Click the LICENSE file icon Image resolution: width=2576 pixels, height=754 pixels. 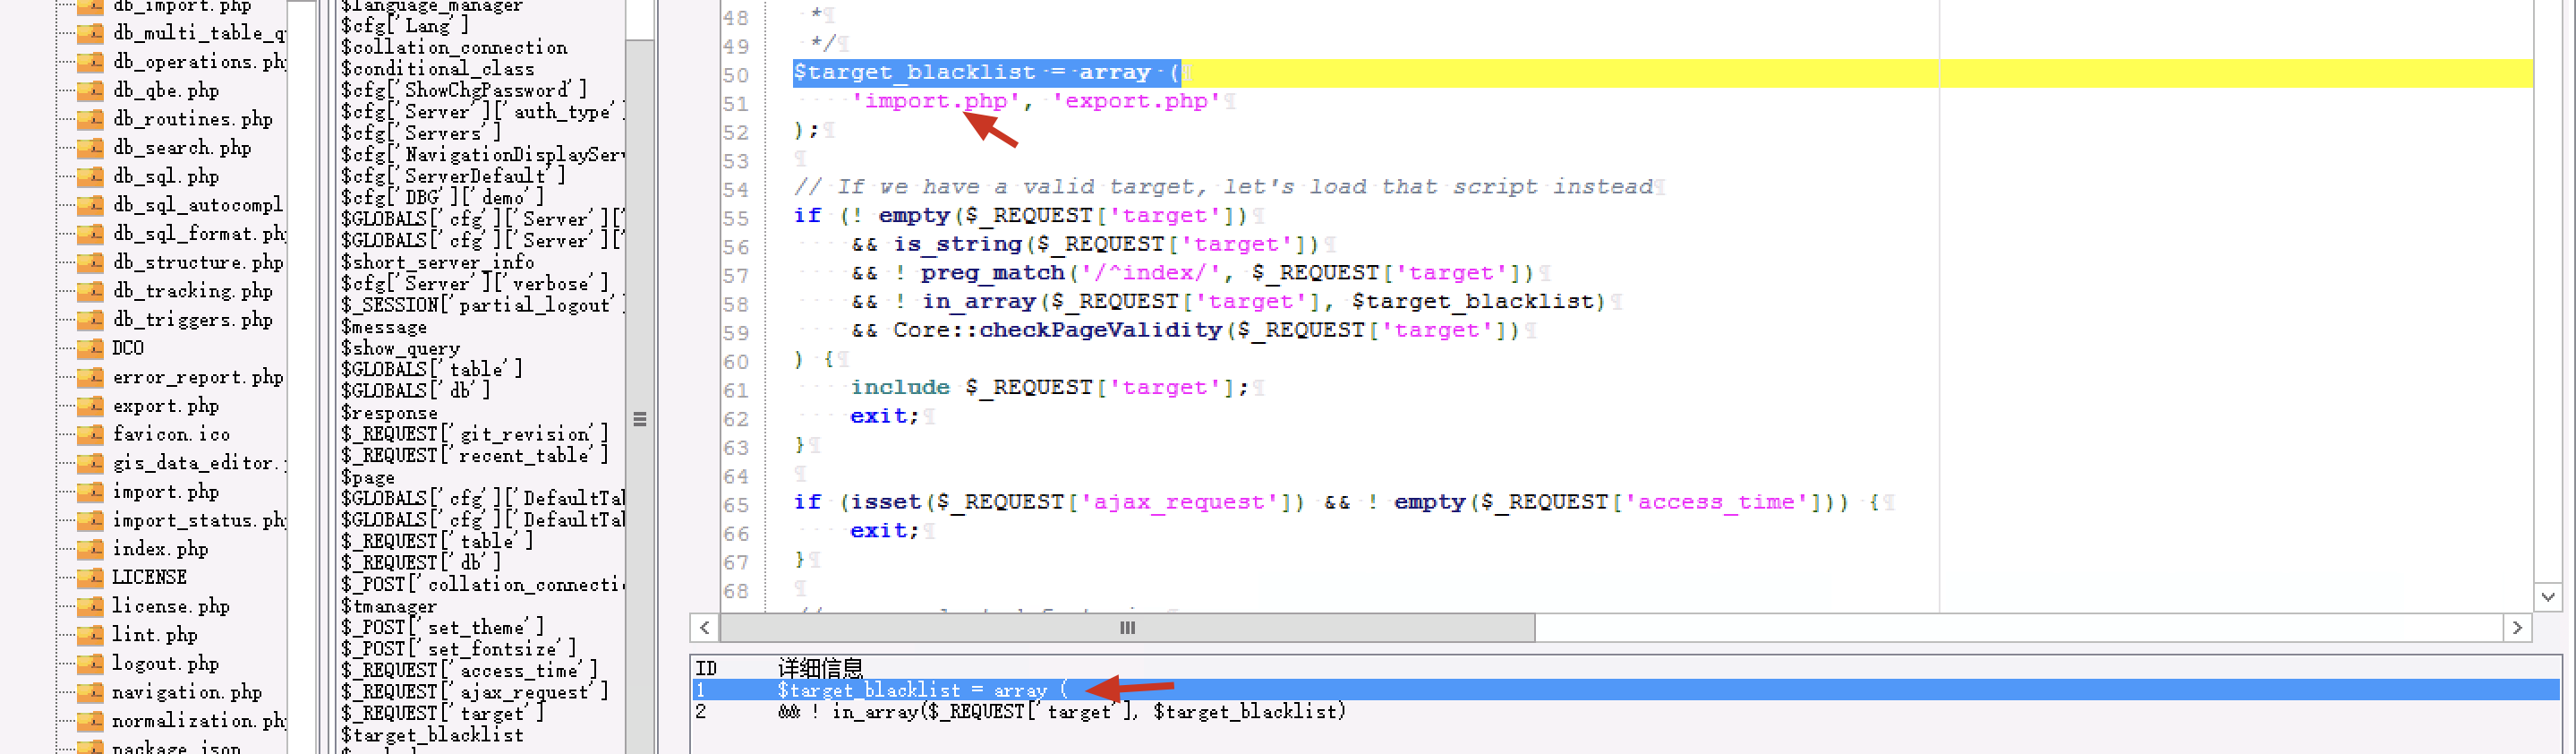click(x=90, y=578)
